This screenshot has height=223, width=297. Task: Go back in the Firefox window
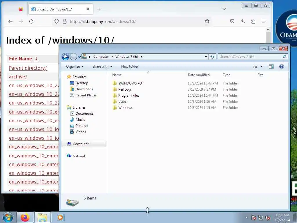10,21
